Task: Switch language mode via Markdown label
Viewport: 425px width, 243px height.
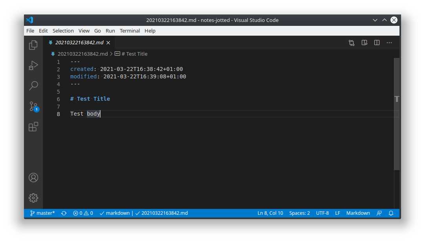Action: (358, 213)
